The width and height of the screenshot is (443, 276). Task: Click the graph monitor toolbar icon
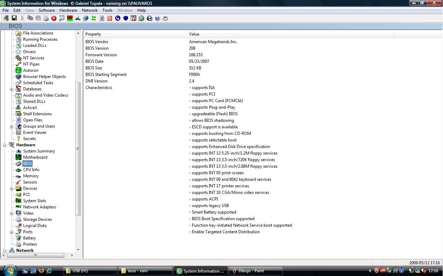pyautogui.click(x=78, y=18)
